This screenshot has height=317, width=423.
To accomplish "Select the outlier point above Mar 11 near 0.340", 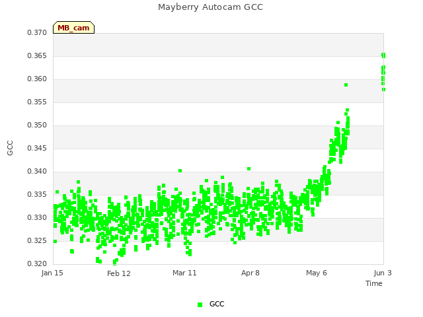I will tap(180, 170).
